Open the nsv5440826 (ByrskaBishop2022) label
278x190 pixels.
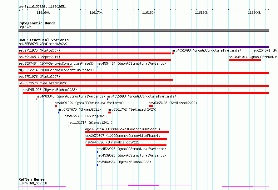click(112, 142)
